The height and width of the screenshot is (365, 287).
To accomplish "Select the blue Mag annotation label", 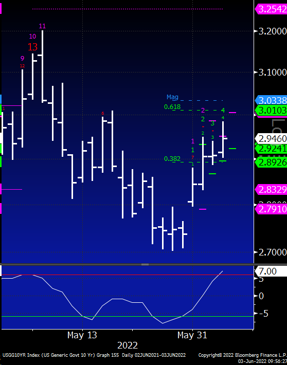I will click(172, 97).
